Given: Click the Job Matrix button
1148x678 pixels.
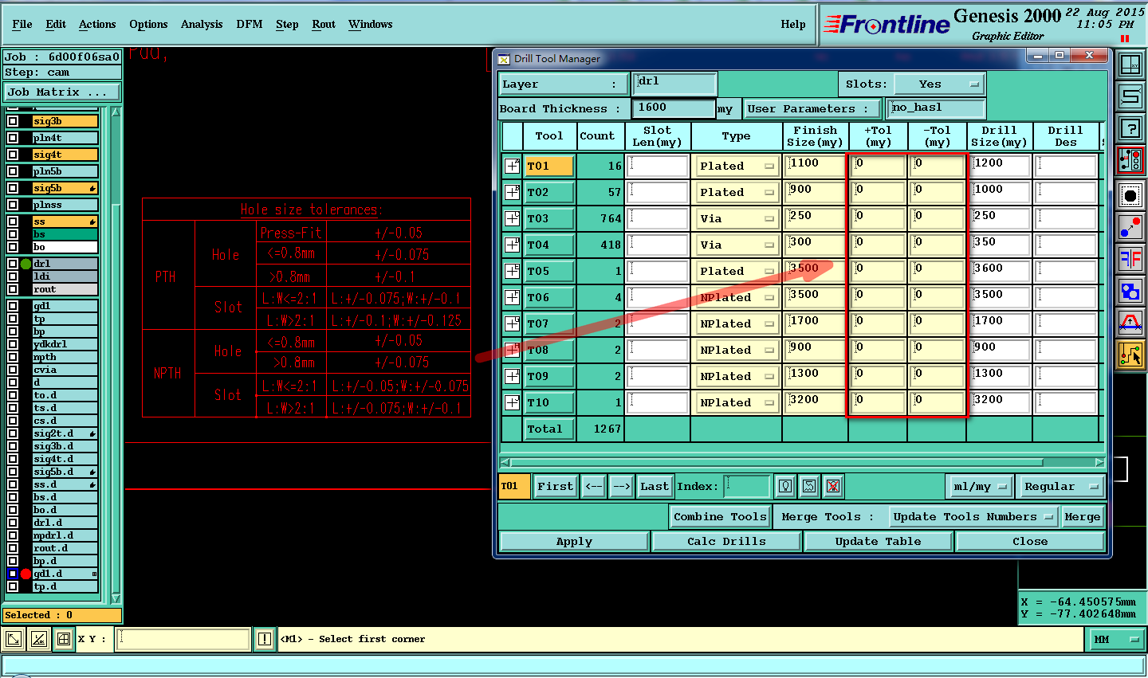Looking at the screenshot, I should tap(62, 92).
